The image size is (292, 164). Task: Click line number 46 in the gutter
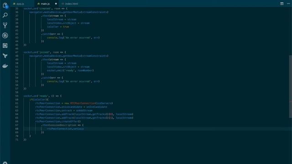pos(17,49)
